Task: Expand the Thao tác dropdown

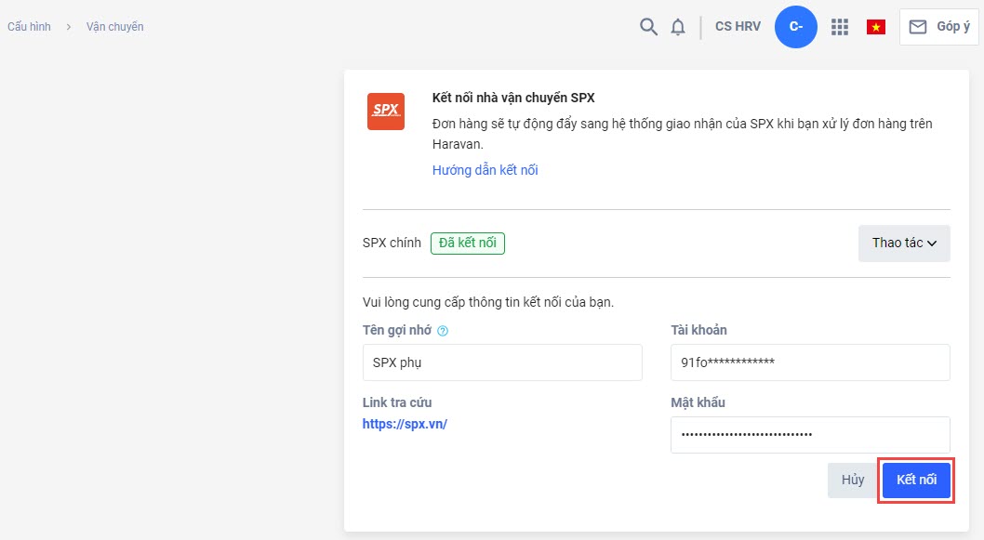Action: pyautogui.click(x=903, y=244)
